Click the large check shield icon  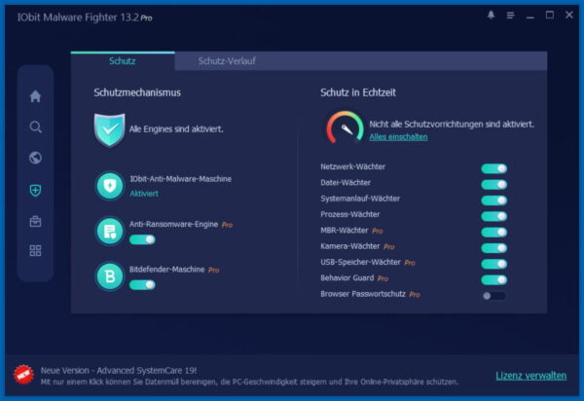[x=109, y=130]
